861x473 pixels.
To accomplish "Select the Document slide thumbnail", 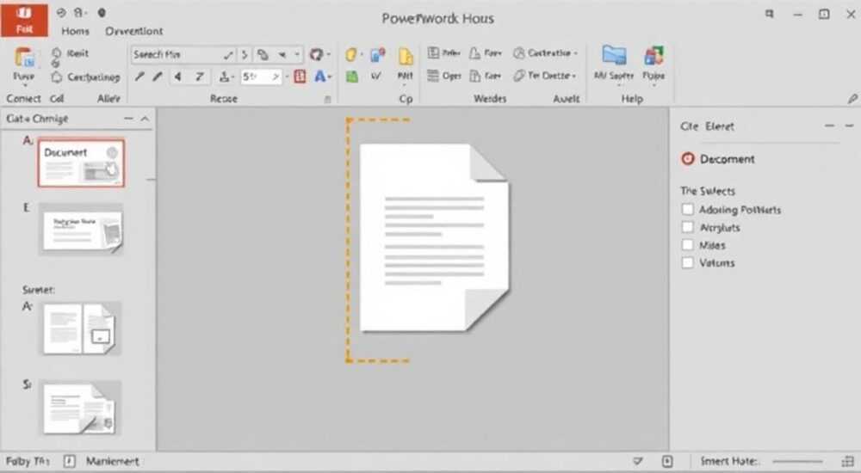I will (81, 163).
